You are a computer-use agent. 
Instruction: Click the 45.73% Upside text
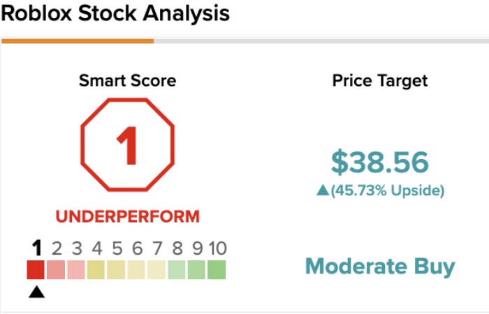(x=388, y=190)
